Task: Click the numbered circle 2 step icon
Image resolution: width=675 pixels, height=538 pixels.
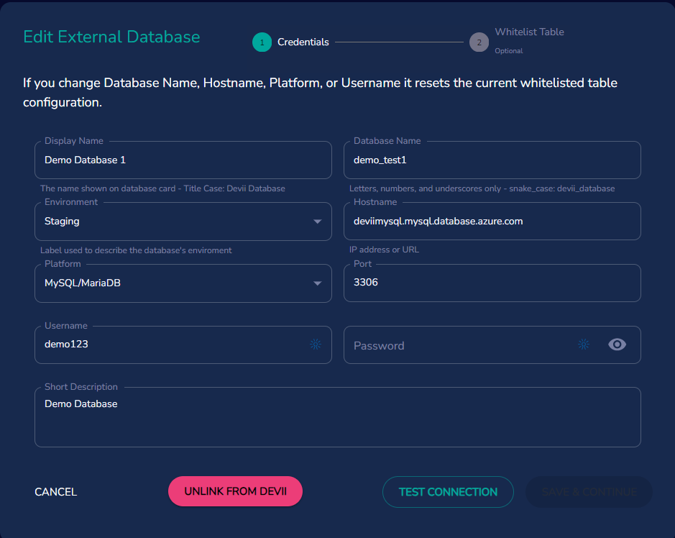Action: 479,42
